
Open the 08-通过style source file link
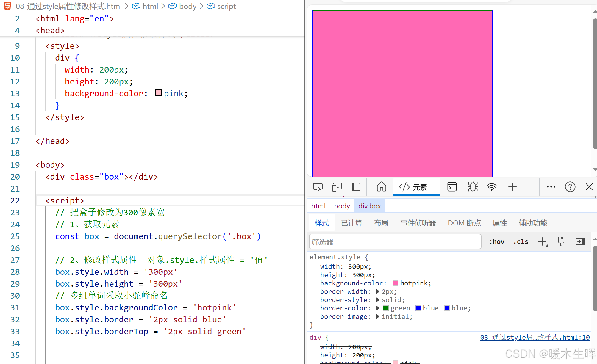coord(535,338)
